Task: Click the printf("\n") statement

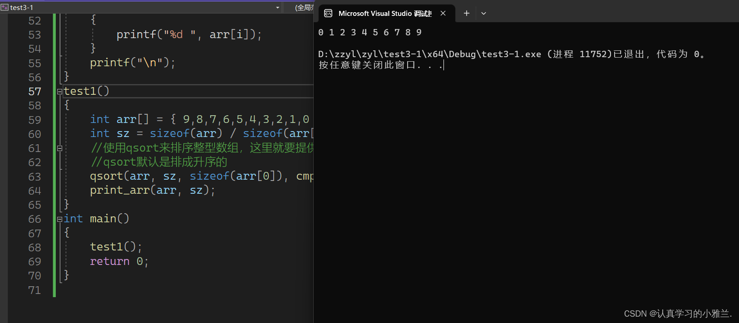Action: point(132,63)
